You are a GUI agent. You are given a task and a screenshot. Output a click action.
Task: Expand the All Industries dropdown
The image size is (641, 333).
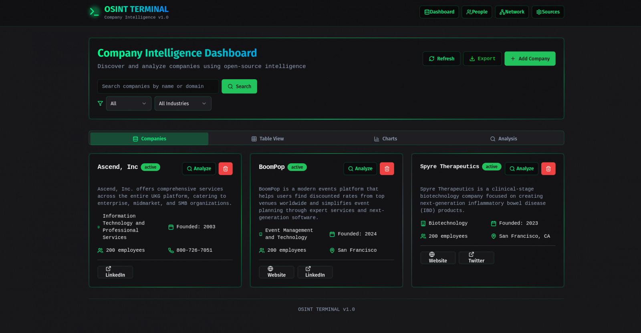tap(183, 103)
